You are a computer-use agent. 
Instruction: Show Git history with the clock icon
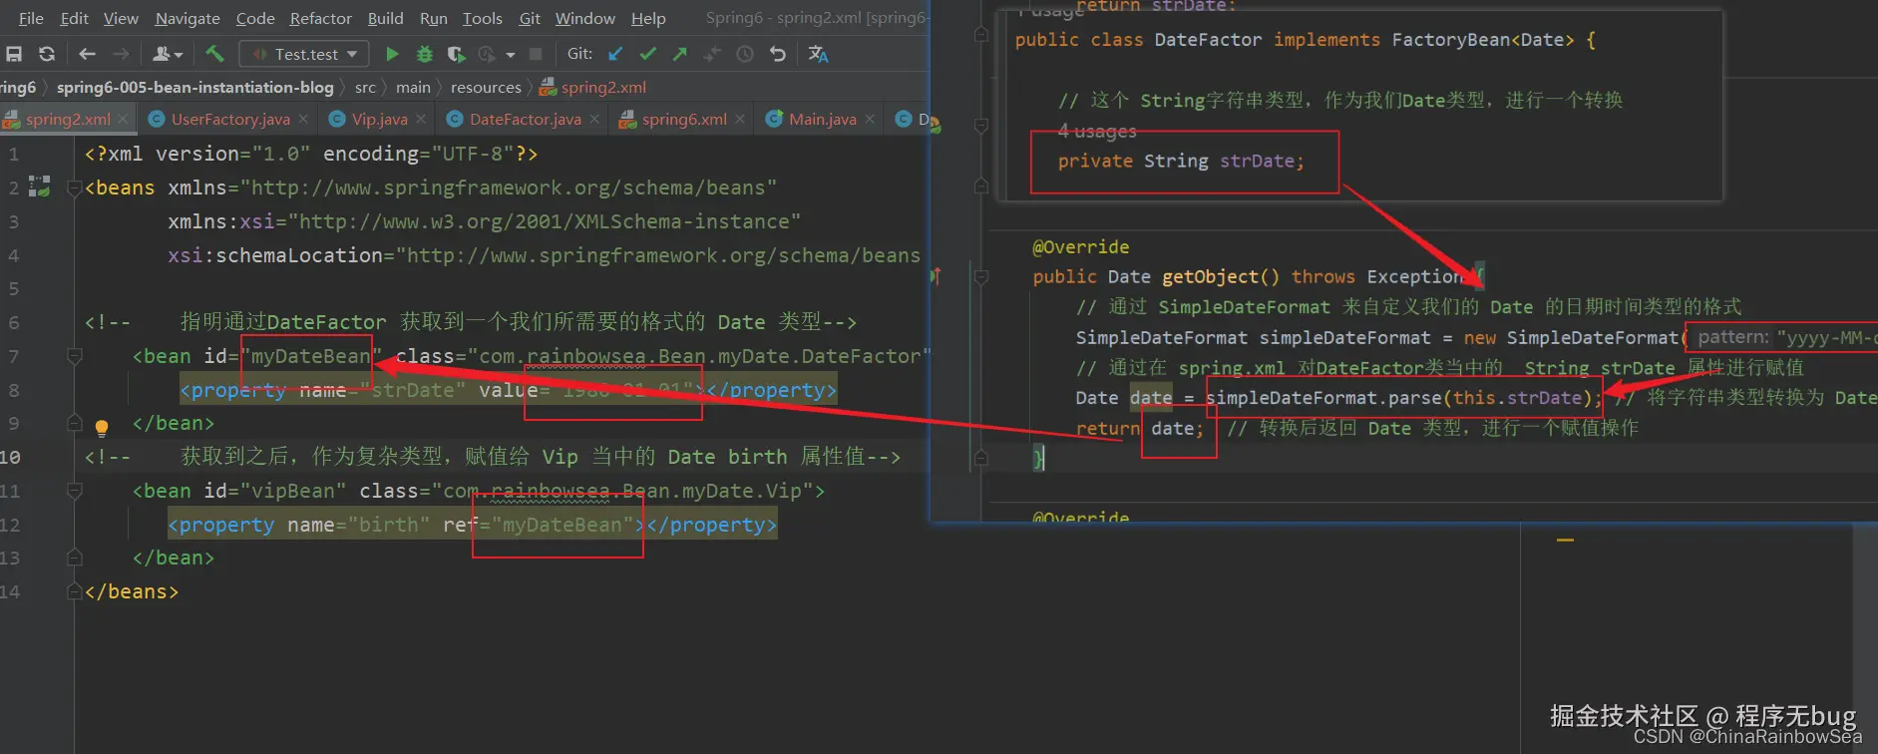[x=745, y=54]
